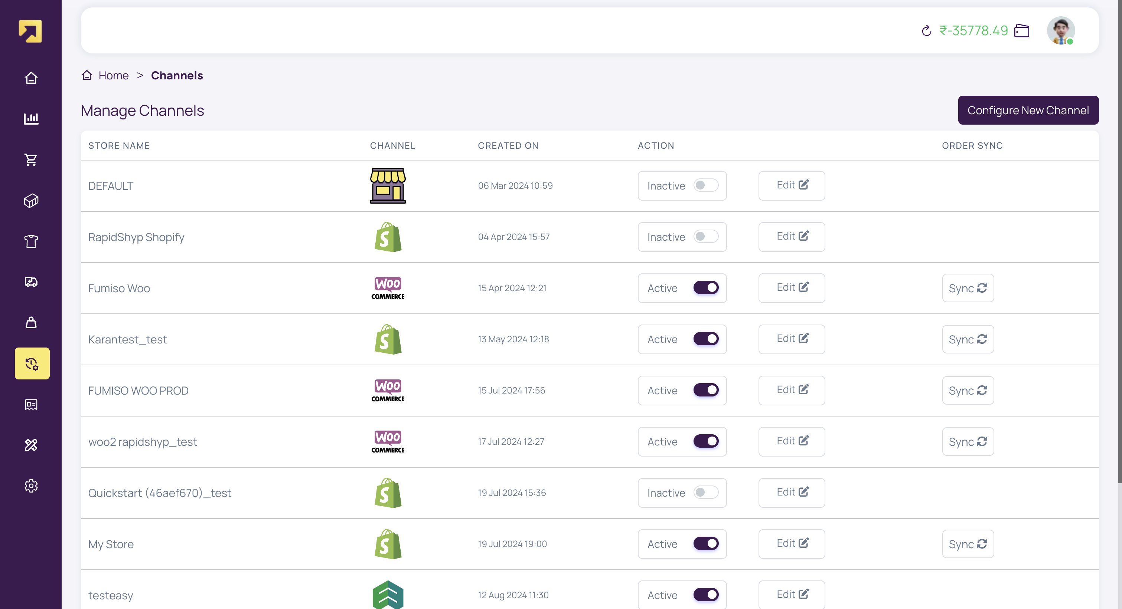This screenshot has width=1122, height=609.
Task: Open the analytics bar chart sidebar icon
Action: (x=31, y=118)
